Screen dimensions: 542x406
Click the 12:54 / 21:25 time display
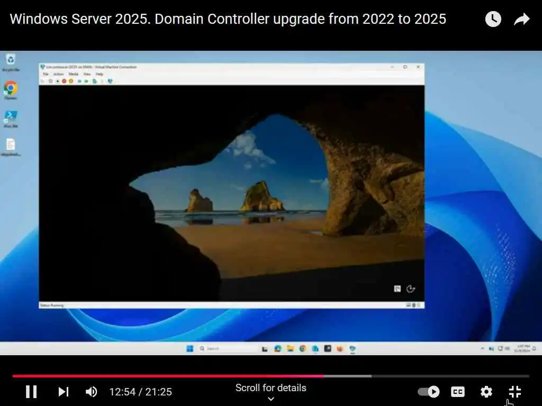tap(140, 392)
